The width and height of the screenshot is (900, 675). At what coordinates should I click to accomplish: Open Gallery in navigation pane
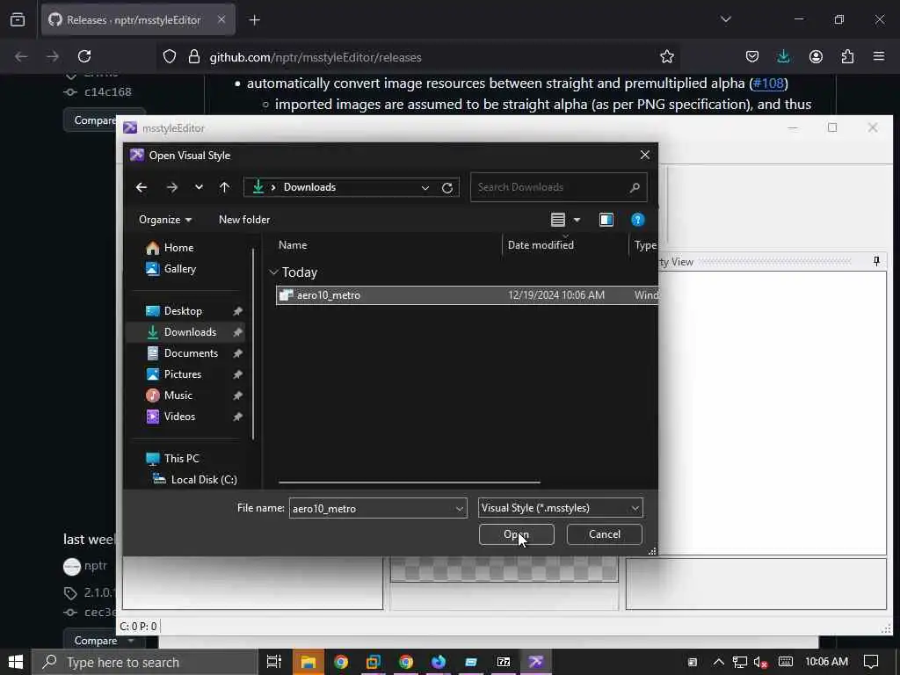pos(179,269)
